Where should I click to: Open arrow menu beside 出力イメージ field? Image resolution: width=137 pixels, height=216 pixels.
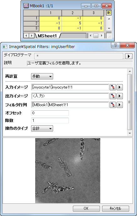pos(120,96)
